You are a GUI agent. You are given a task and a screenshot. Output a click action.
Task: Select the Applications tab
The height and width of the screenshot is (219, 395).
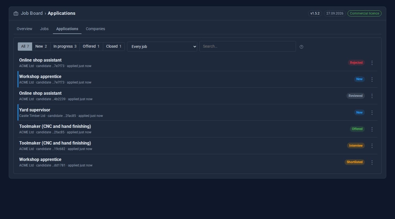pos(67,29)
